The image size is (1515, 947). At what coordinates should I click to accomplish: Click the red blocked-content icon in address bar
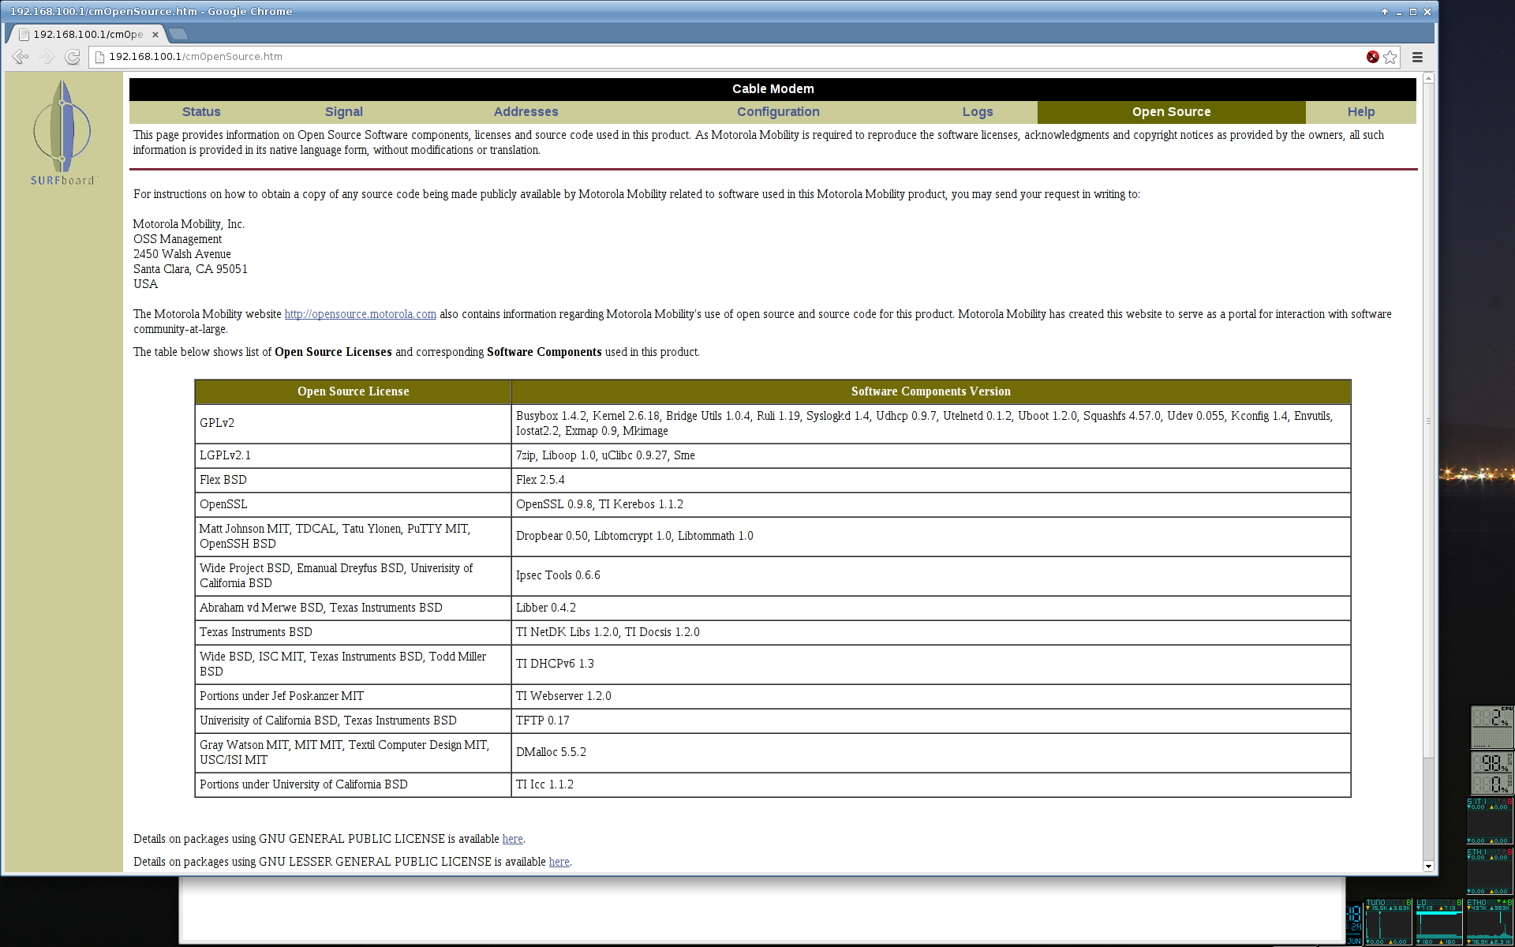click(x=1373, y=57)
